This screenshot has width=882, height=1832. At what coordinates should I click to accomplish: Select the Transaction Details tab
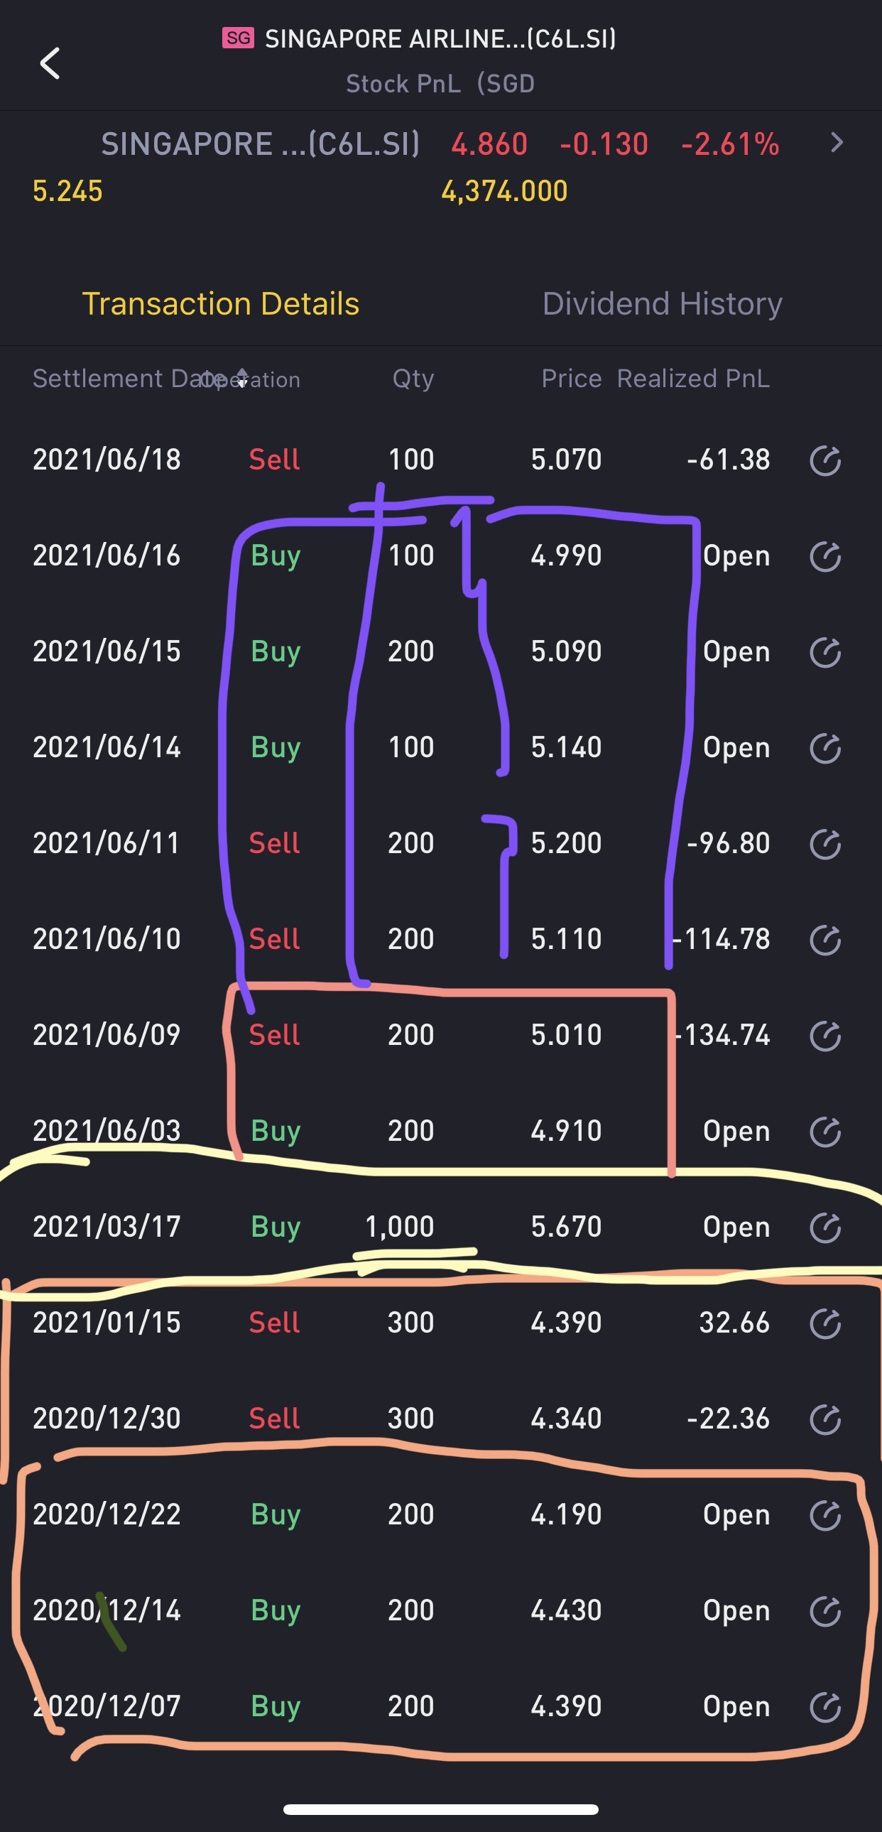point(220,303)
